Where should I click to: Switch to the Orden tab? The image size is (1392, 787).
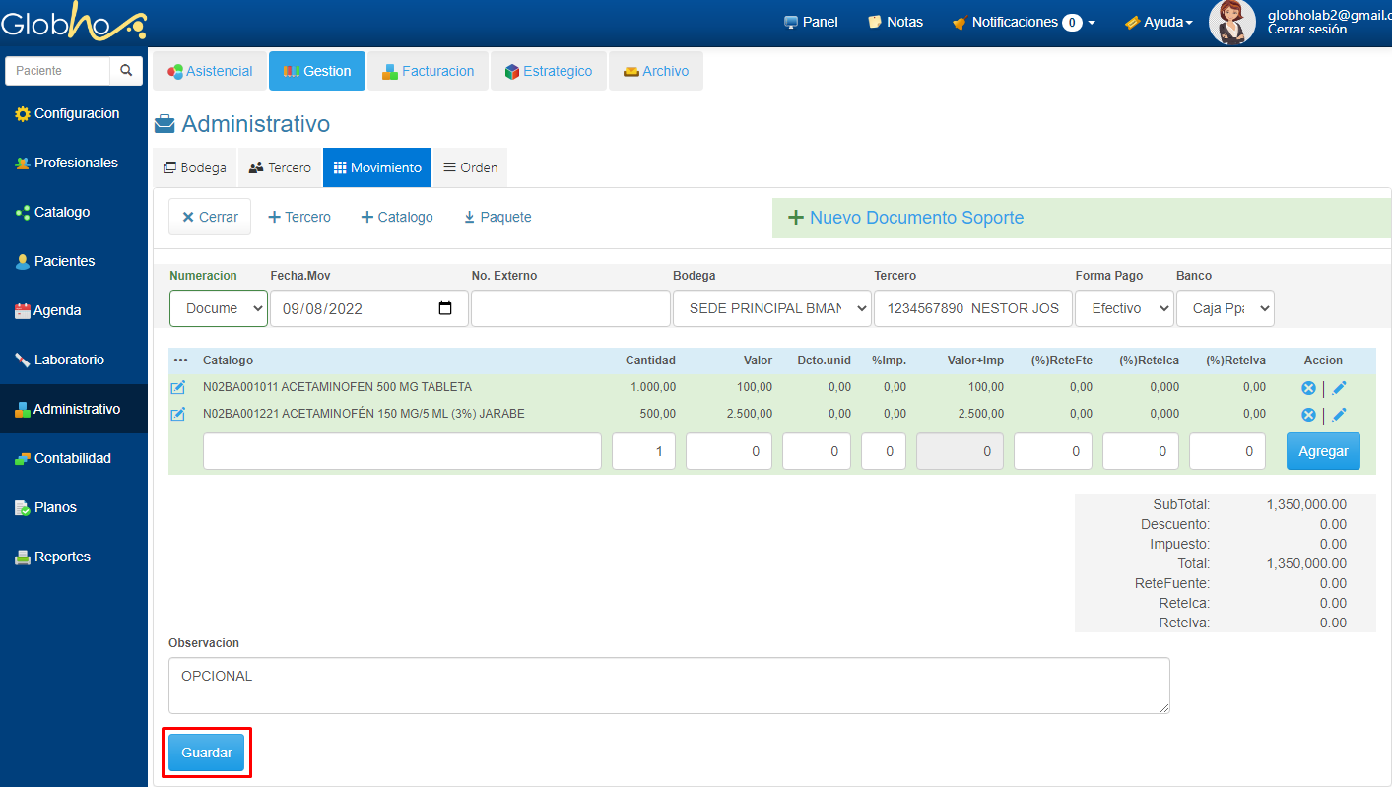470,167
